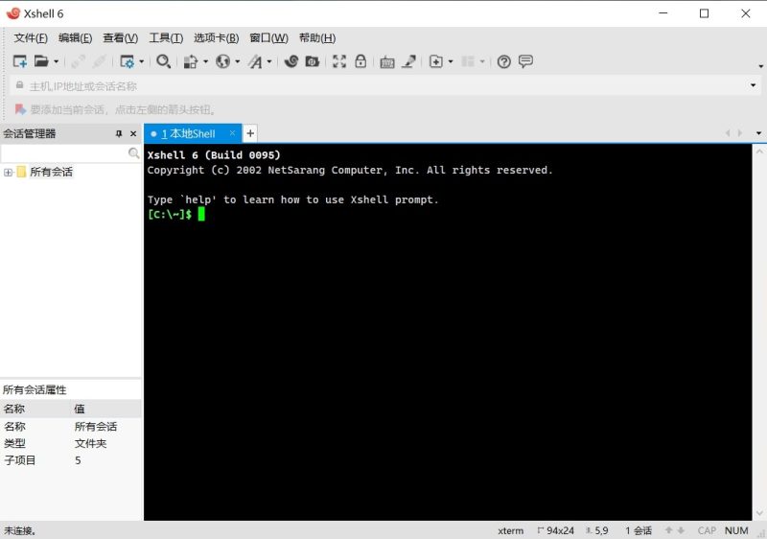
Task: Select the 文件夹 type value
Action: 90,443
